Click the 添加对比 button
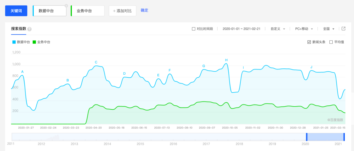The image size is (354, 151). pos(122,11)
